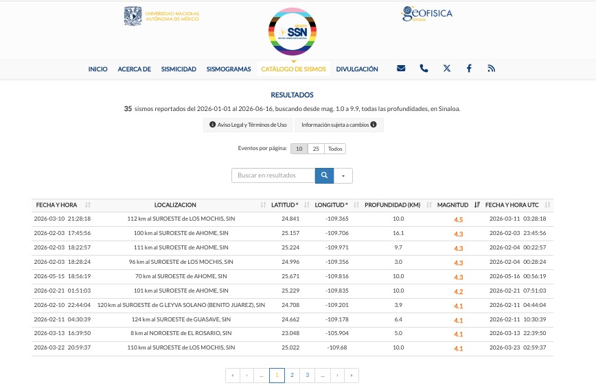Select row 124 km al SUROESTE de GUASAVE
Screen dimensions: 596x392
click(x=293, y=320)
